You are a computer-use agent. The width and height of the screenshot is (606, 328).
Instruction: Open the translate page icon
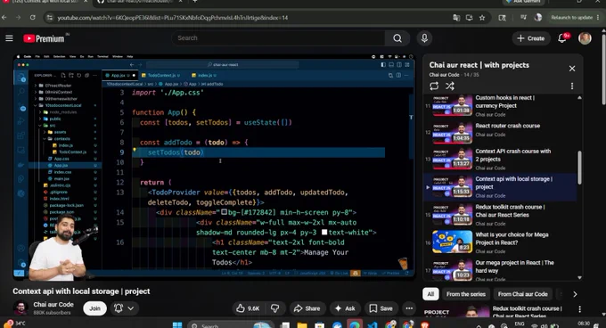tap(456, 18)
